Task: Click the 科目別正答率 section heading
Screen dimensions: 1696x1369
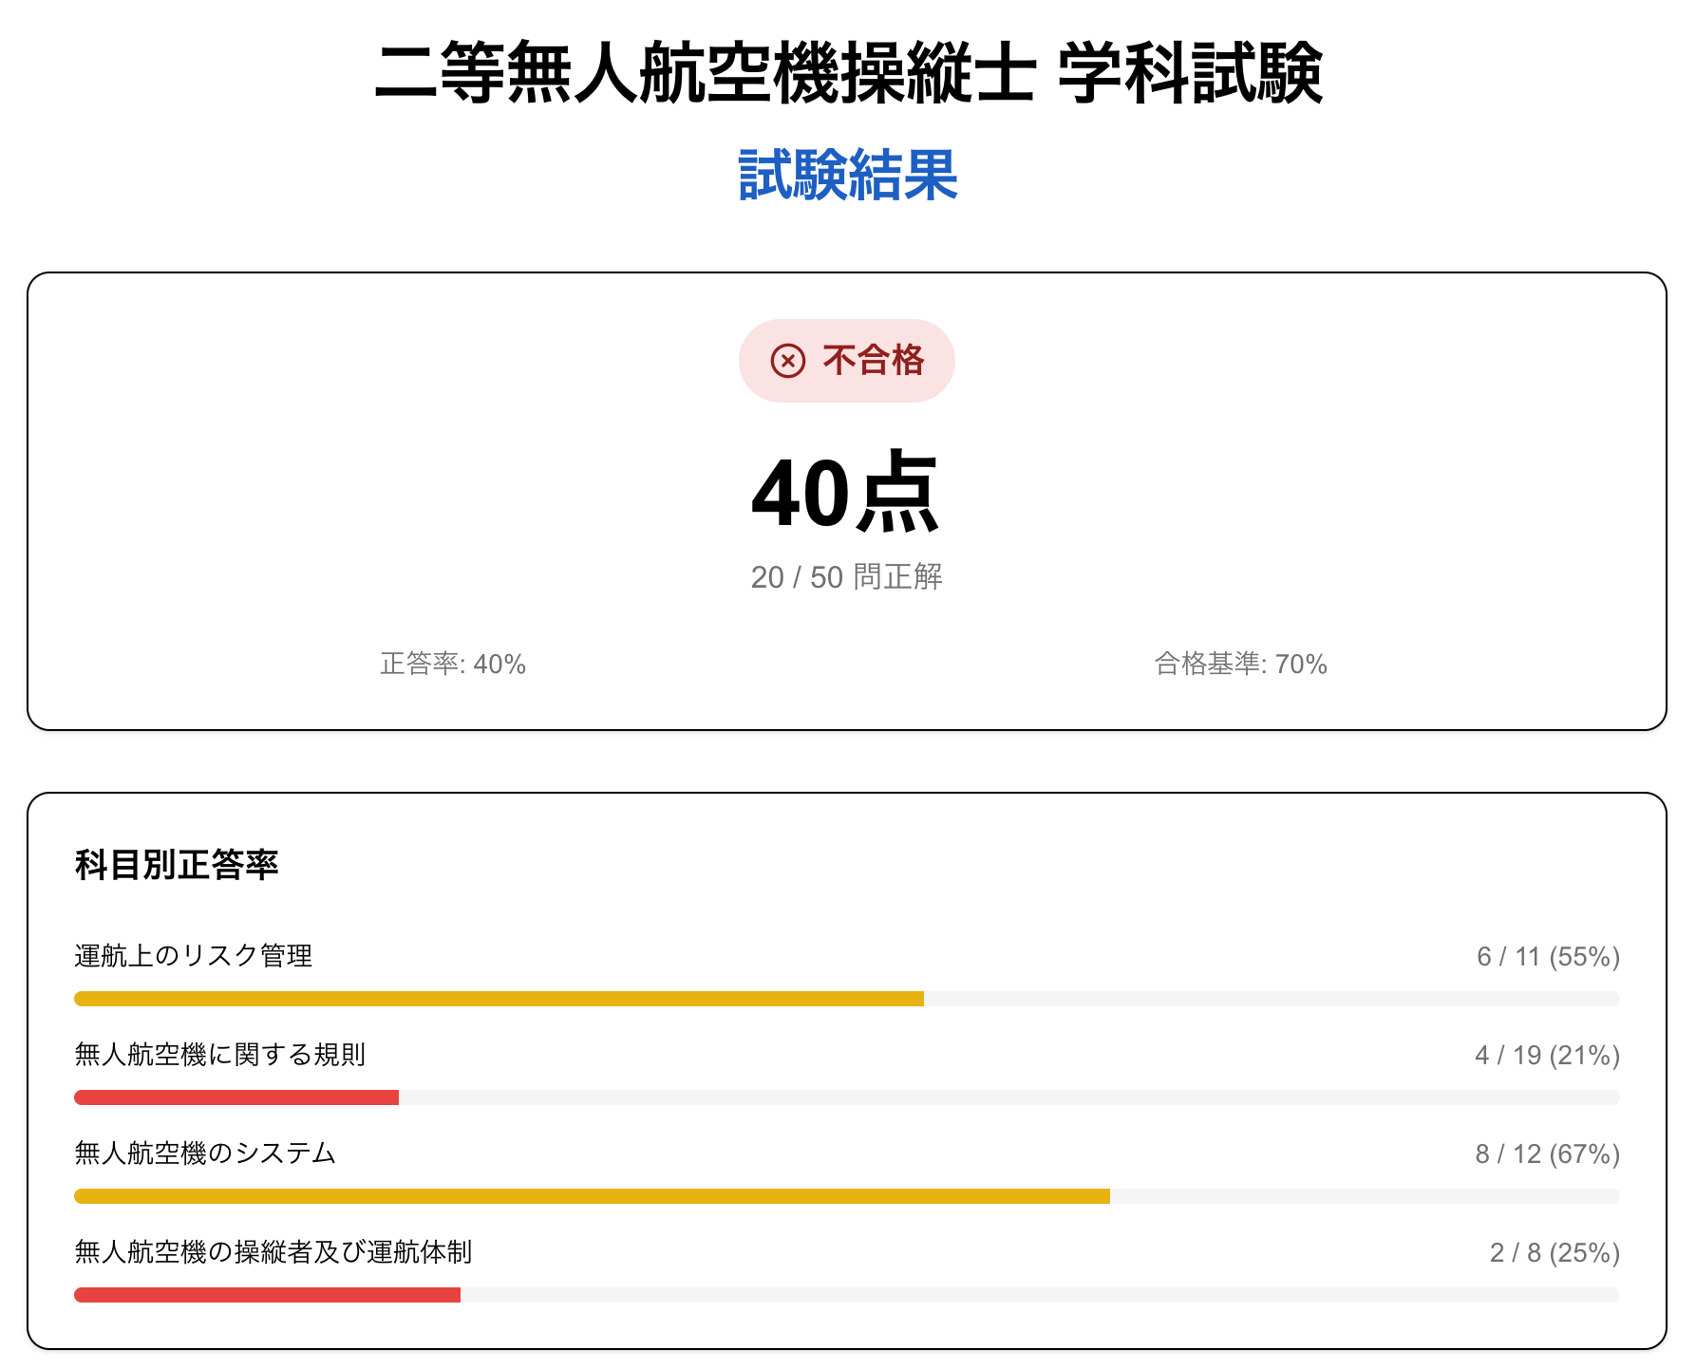Action: [x=177, y=865]
